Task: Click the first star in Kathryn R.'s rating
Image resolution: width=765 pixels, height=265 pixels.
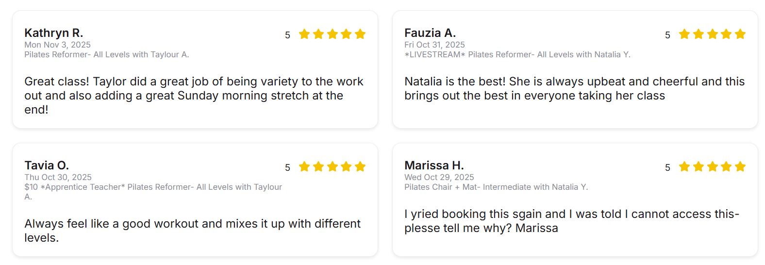Action: click(304, 34)
